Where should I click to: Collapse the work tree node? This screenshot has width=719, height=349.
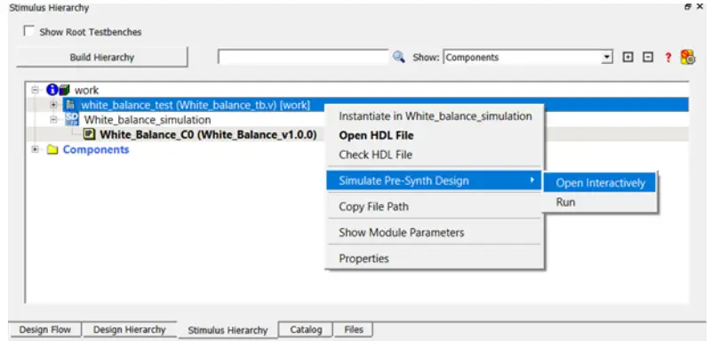36,90
